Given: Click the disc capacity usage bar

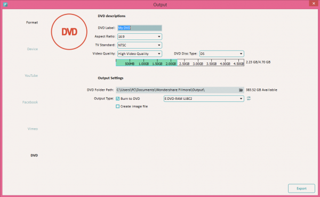Looking at the screenshot, I should (180, 62).
